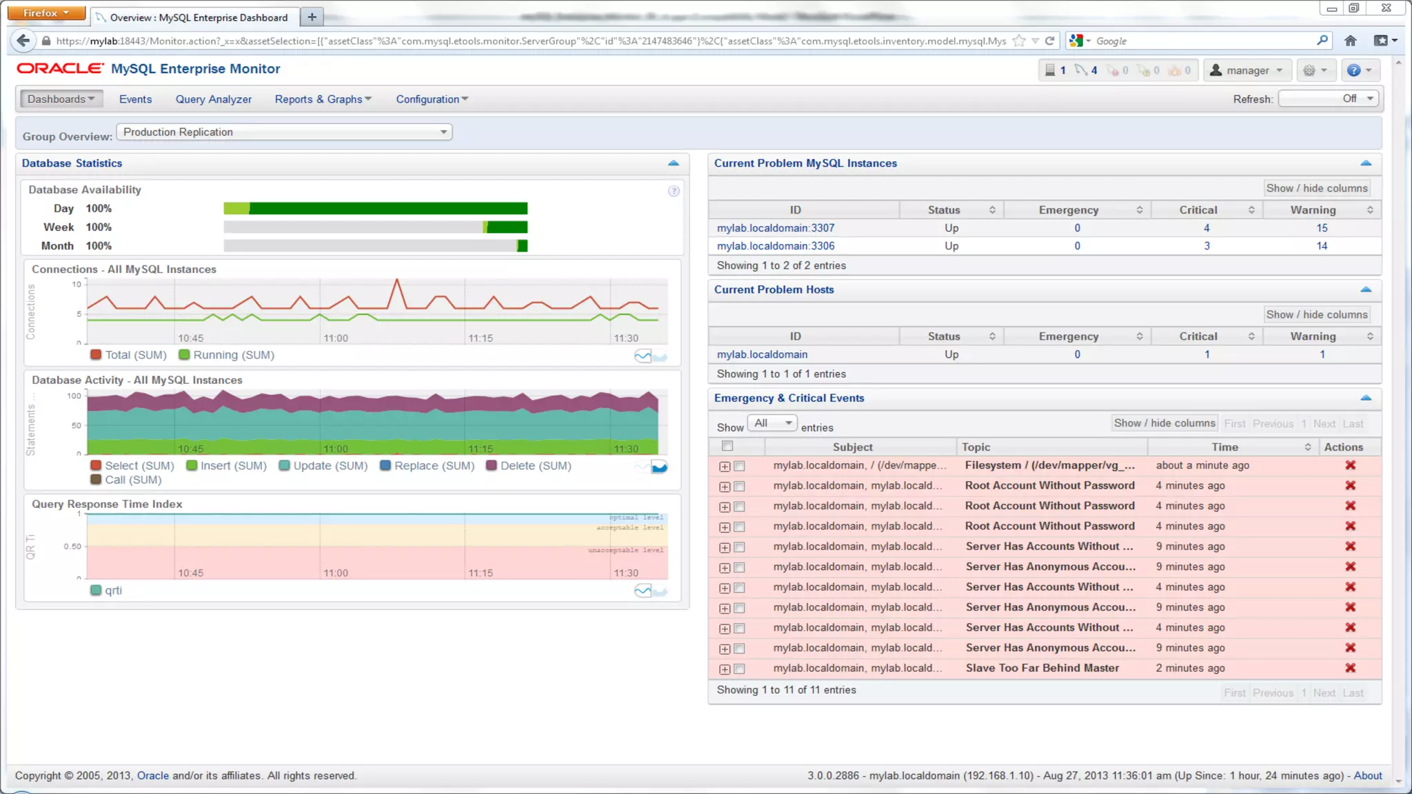Click Database Availability help icon
Viewport: 1412px width, 794px height.
coord(674,192)
